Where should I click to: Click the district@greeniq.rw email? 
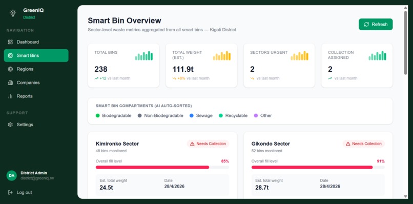click(37, 178)
